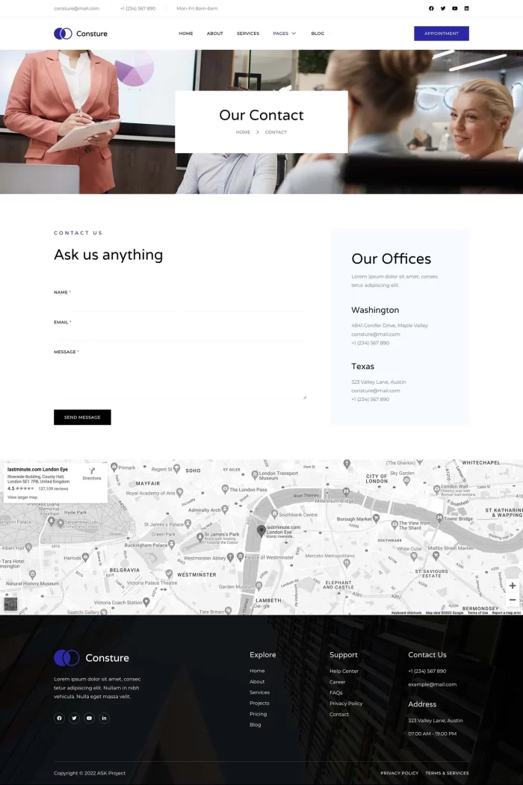Viewport: 523px width, 785px height.
Task: Get Directions to London Eye on map
Action: 92,474
